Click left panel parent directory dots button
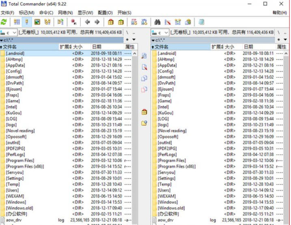 [x=134, y=33]
